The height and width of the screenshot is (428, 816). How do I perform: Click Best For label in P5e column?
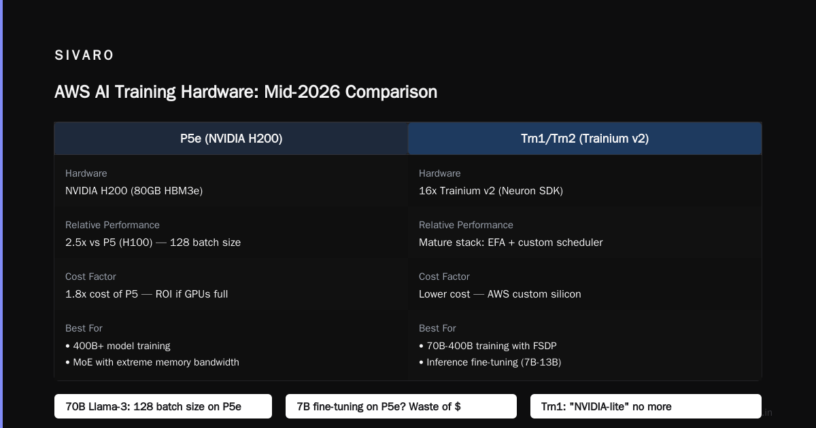coord(84,328)
